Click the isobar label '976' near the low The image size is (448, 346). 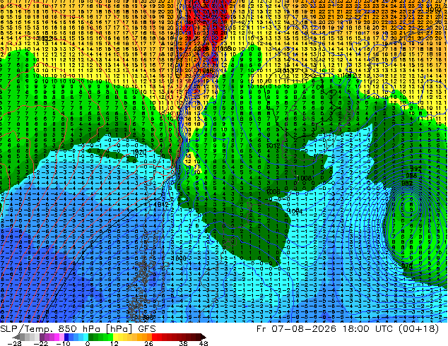[407, 267]
